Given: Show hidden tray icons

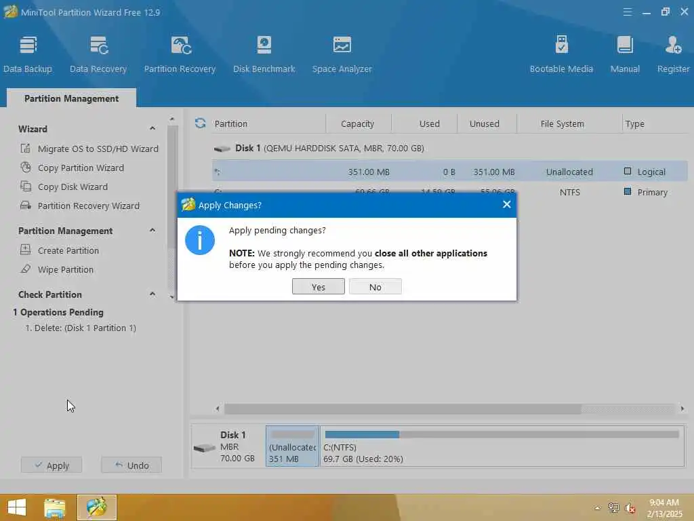Looking at the screenshot, I should 598,508.
